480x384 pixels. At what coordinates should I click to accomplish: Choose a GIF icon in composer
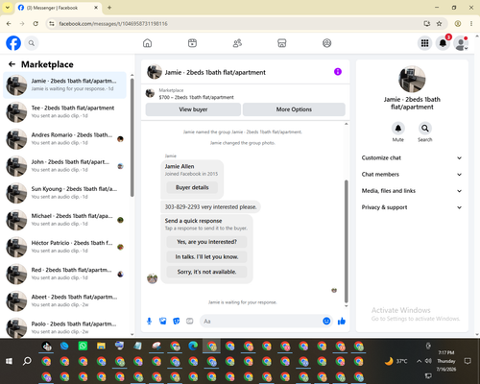pyautogui.click(x=190, y=321)
